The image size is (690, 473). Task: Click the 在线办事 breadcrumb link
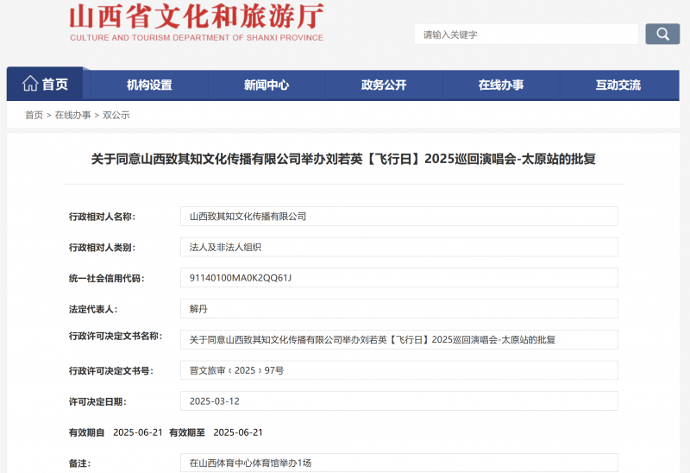coord(72,115)
